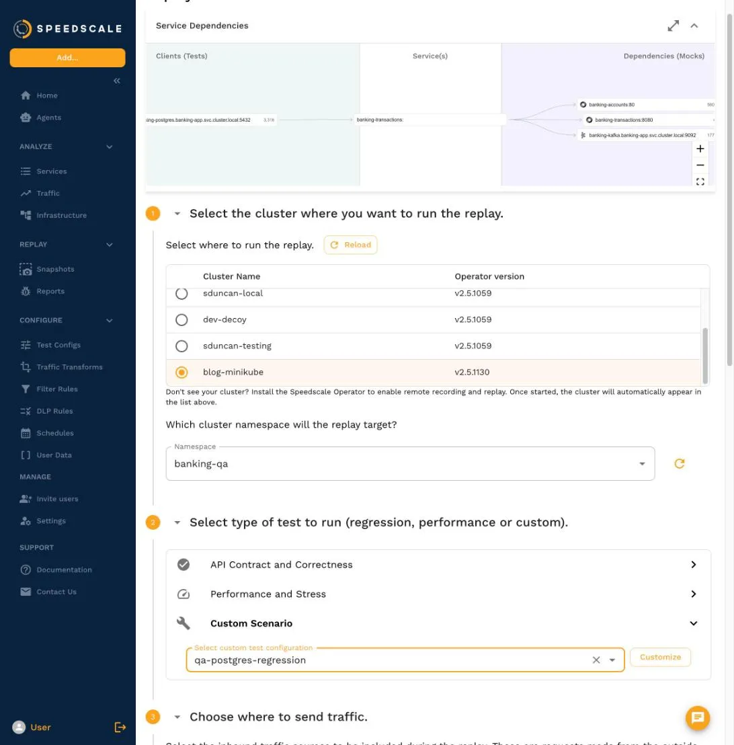This screenshot has height=745, width=734.
Task: Click the page vertical scrollbar
Action: click(729, 190)
